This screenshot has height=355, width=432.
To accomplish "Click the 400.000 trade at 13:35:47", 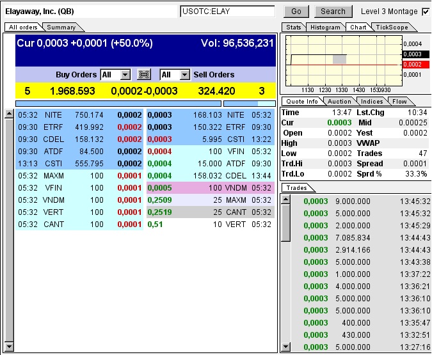I will [361, 322].
